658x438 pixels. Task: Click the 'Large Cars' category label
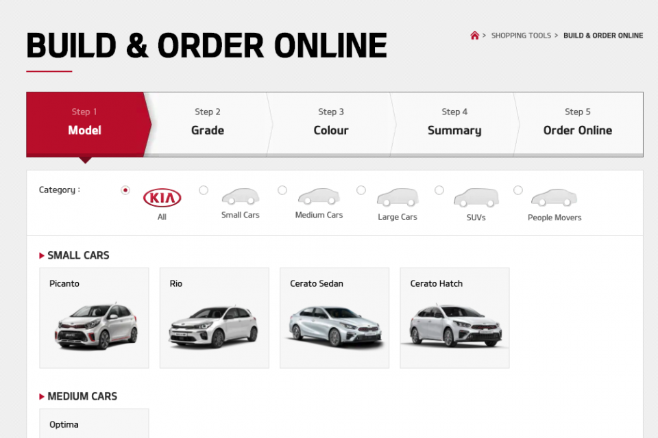(398, 217)
